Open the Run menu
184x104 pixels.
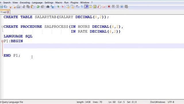(x=66, y=3)
